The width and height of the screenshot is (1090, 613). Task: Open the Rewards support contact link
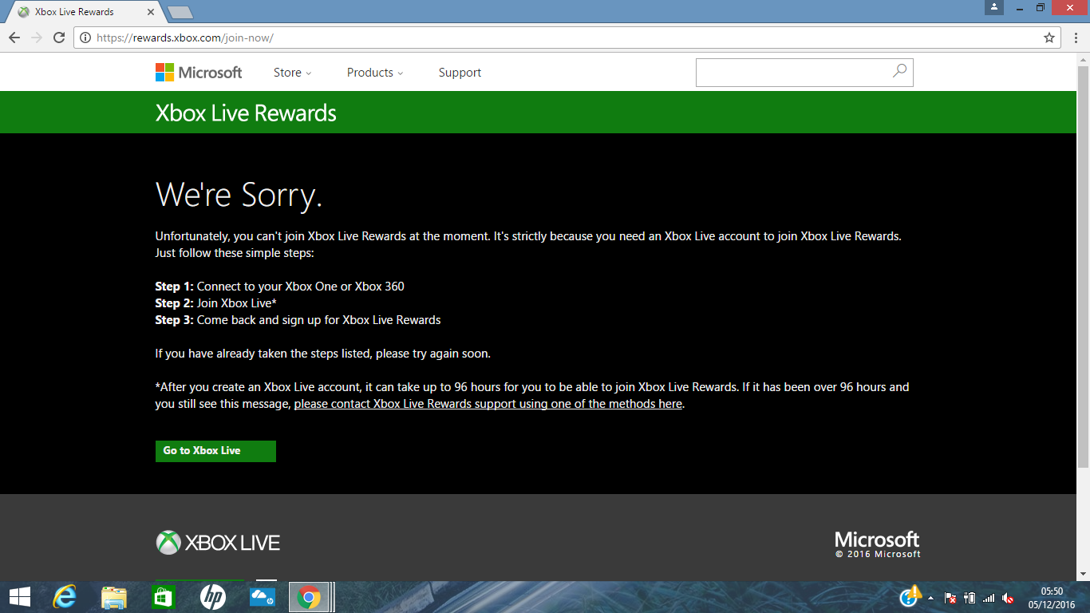(488, 403)
